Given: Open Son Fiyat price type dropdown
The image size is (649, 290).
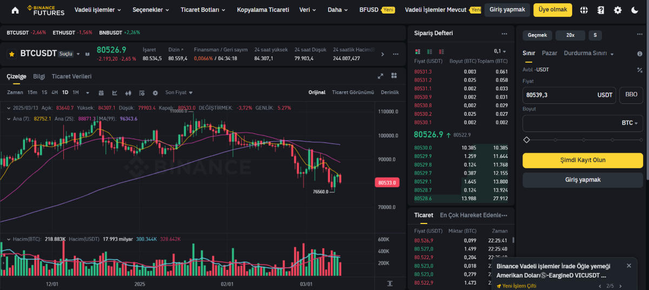Looking at the screenshot, I should 179,93.
